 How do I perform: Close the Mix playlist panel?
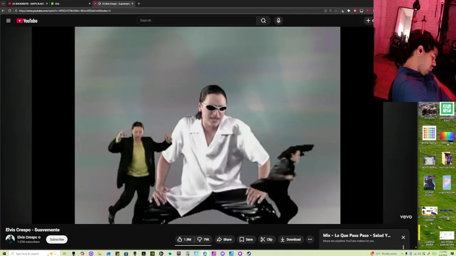pyautogui.click(x=403, y=237)
